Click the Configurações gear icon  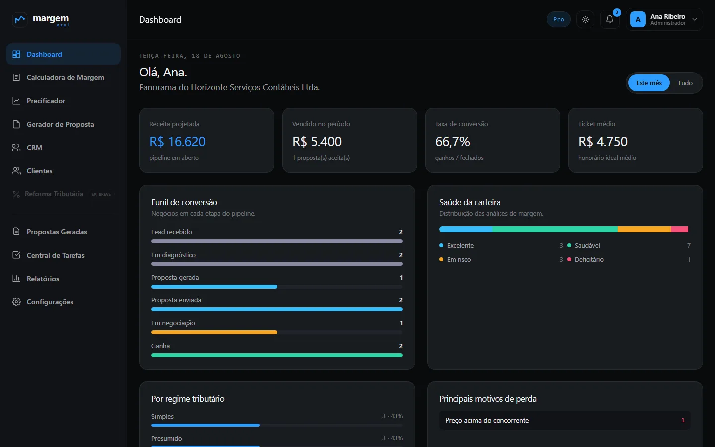click(x=16, y=302)
